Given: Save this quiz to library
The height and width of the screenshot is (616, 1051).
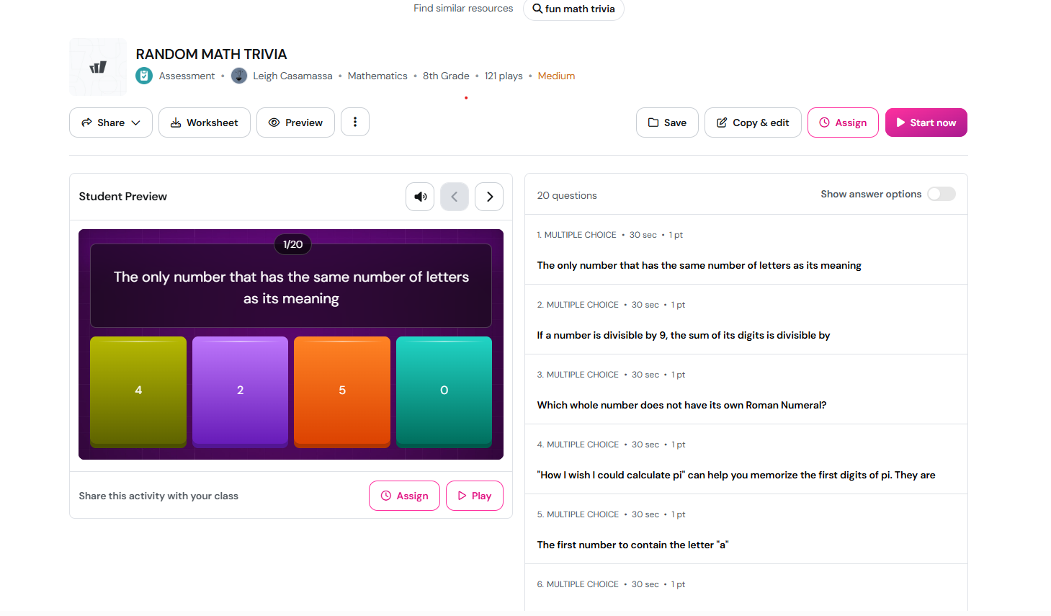Looking at the screenshot, I should (x=667, y=122).
